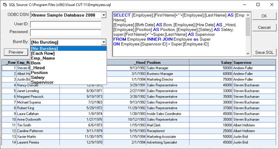Click the Laurent Pereira name cell
Screen dimensions: 279x149
click(38, 142)
